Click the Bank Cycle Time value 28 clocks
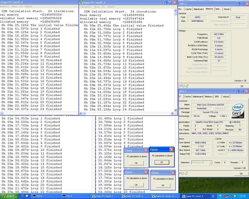Image resolution: width=249 pixels, height=199 pixels. tap(219, 57)
